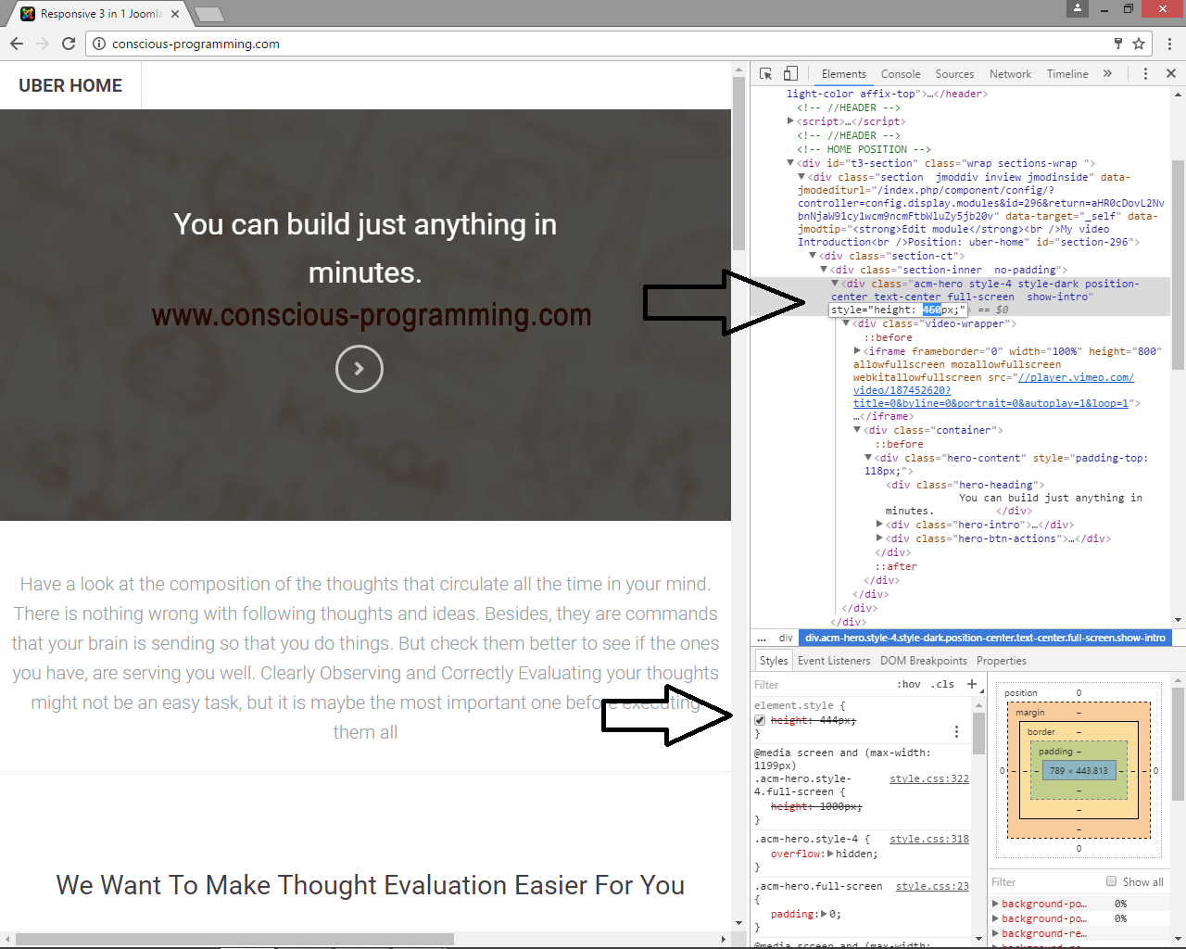Open DevTools customize menu icon
1186x949 pixels.
click(1145, 74)
